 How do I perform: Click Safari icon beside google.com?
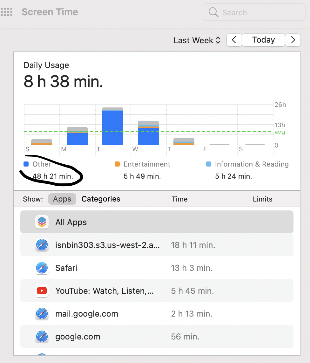pos(42,336)
